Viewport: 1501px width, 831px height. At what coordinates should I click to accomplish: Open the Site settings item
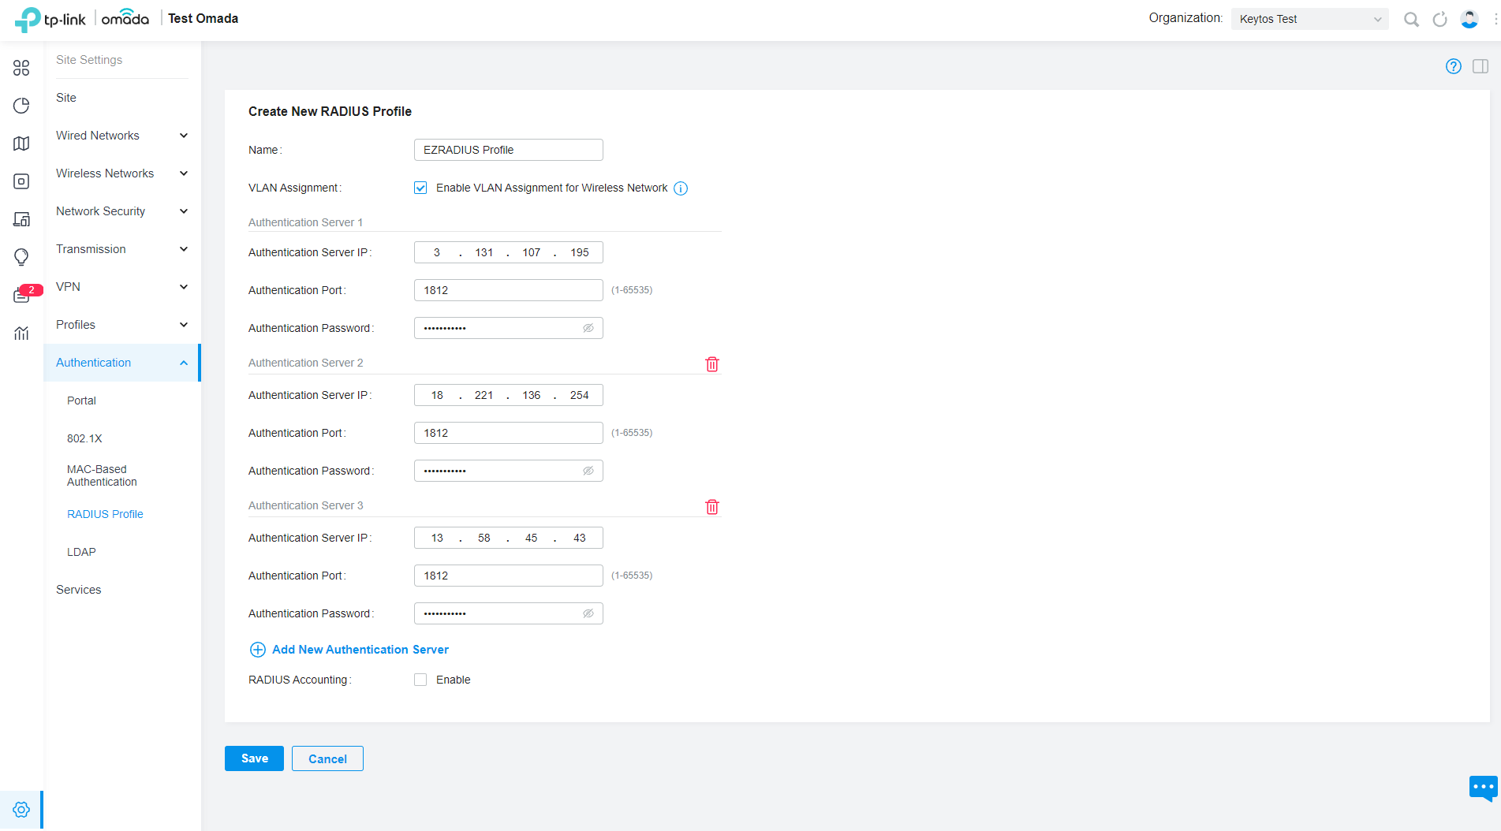click(66, 98)
